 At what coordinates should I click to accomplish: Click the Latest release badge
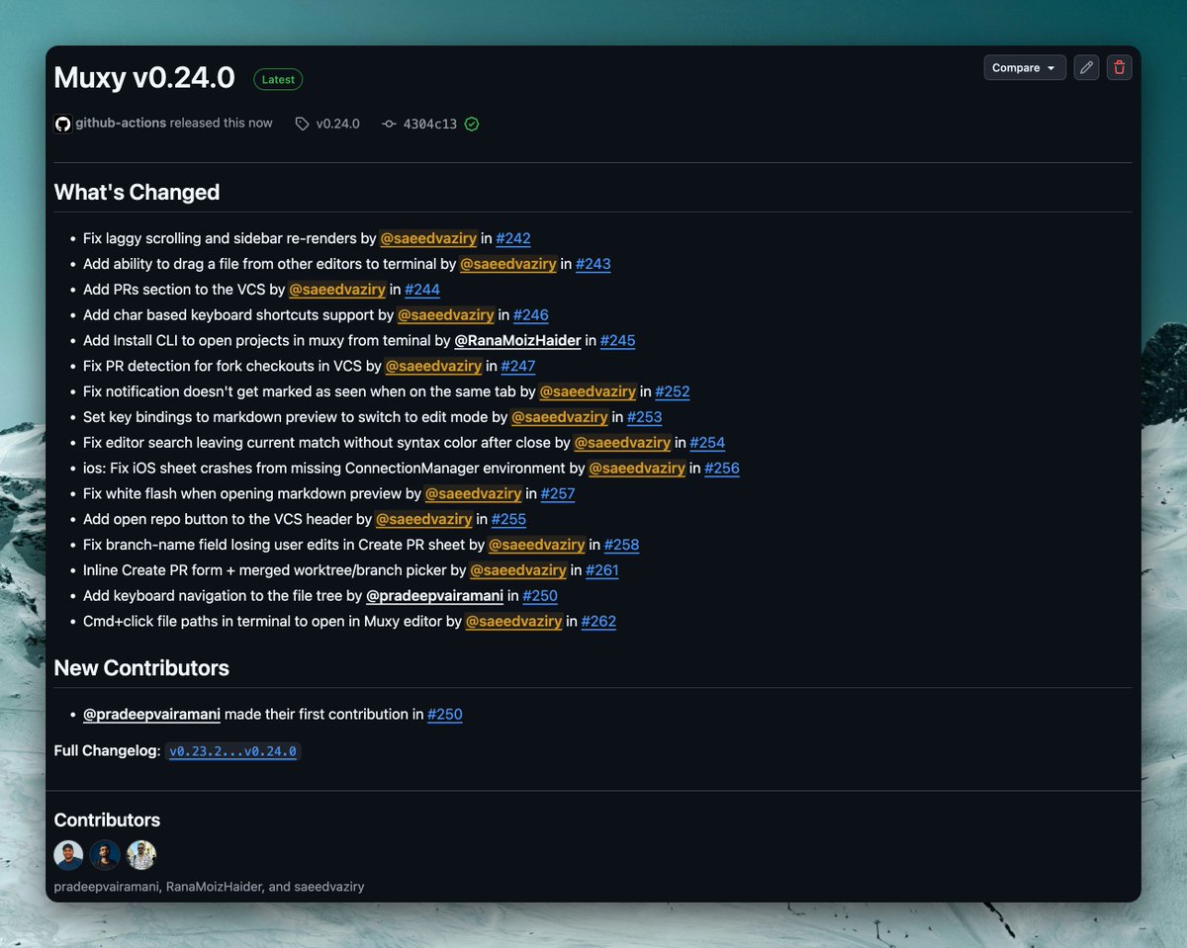(x=278, y=79)
